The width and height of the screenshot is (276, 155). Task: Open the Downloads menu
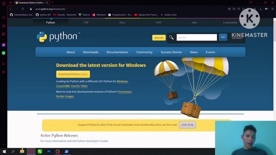tap(91, 52)
